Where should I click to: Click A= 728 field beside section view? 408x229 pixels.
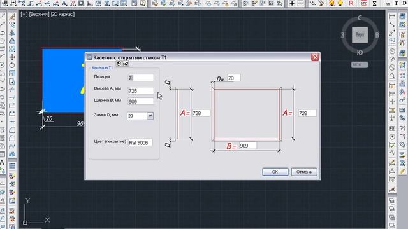click(x=201, y=113)
